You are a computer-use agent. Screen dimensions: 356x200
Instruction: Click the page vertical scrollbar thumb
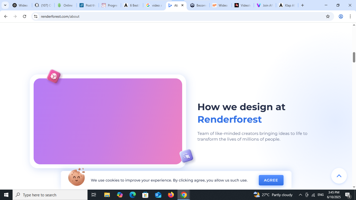(x=354, y=57)
